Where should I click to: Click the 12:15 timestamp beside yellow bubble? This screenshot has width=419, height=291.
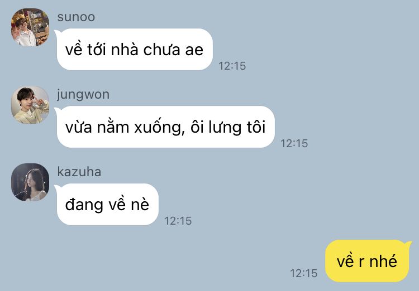coord(304,273)
